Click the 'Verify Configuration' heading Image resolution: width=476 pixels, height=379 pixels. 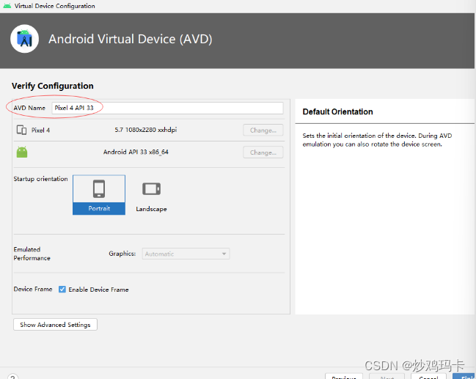coord(53,86)
